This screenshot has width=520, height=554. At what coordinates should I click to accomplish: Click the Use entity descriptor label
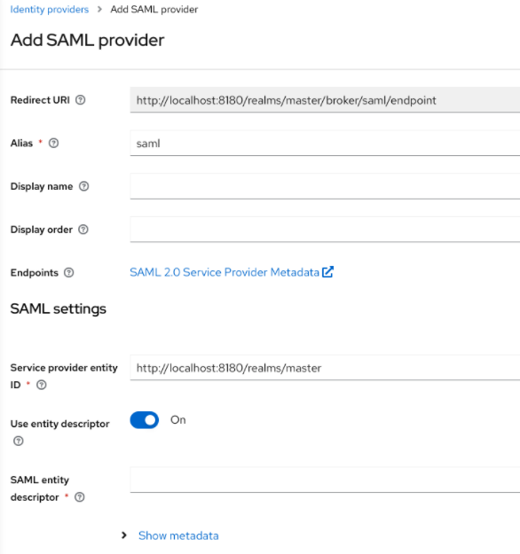tap(59, 424)
